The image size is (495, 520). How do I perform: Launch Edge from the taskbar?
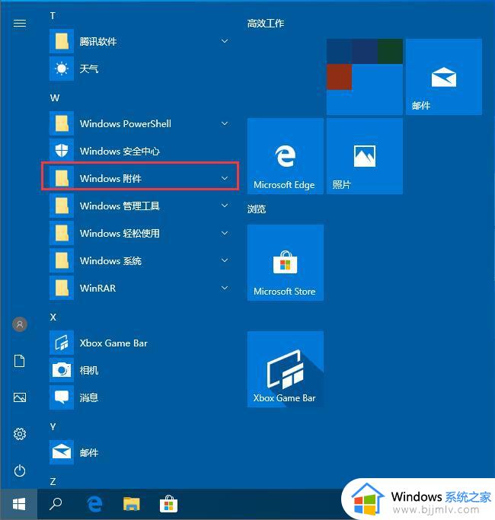click(94, 504)
